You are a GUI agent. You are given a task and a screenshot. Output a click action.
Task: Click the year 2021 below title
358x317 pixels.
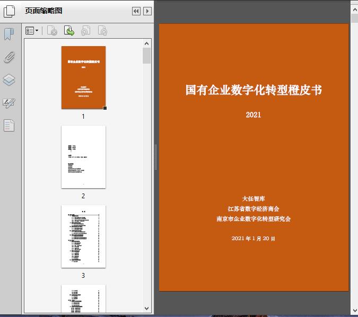pos(254,115)
